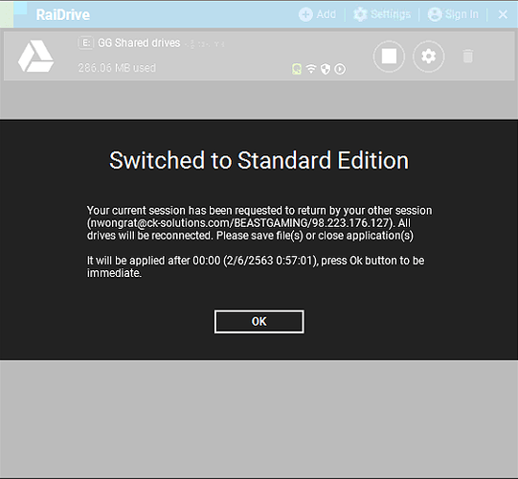Screen dimensions: 518x479
Task: Click the text 'It will be applied after 00:00'
Action: (x=153, y=261)
